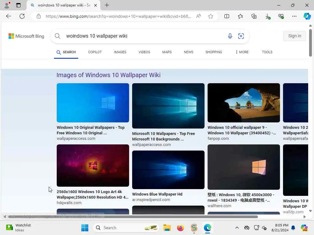Click the taskbar Search box
Image resolution: width=314 pixels, height=235 pixels.
(126, 228)
